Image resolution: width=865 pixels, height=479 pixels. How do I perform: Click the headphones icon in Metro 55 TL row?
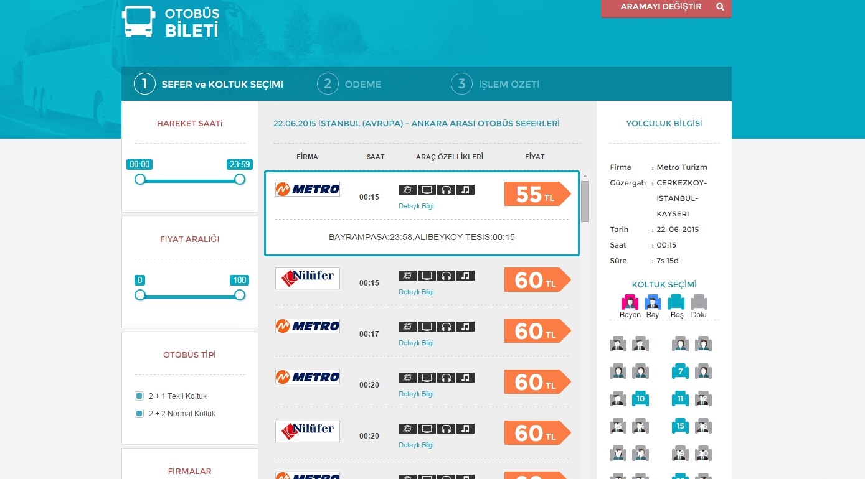pos(446,190)
